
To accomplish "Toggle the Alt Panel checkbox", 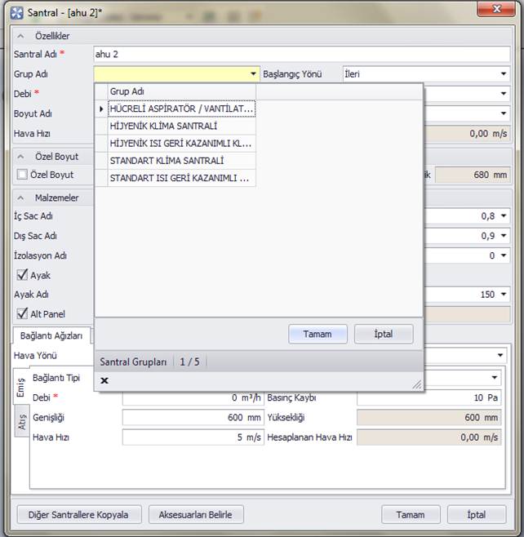I will coord(22,314).
